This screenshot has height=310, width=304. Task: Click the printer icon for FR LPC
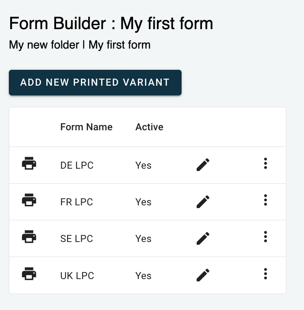[29, 200]
